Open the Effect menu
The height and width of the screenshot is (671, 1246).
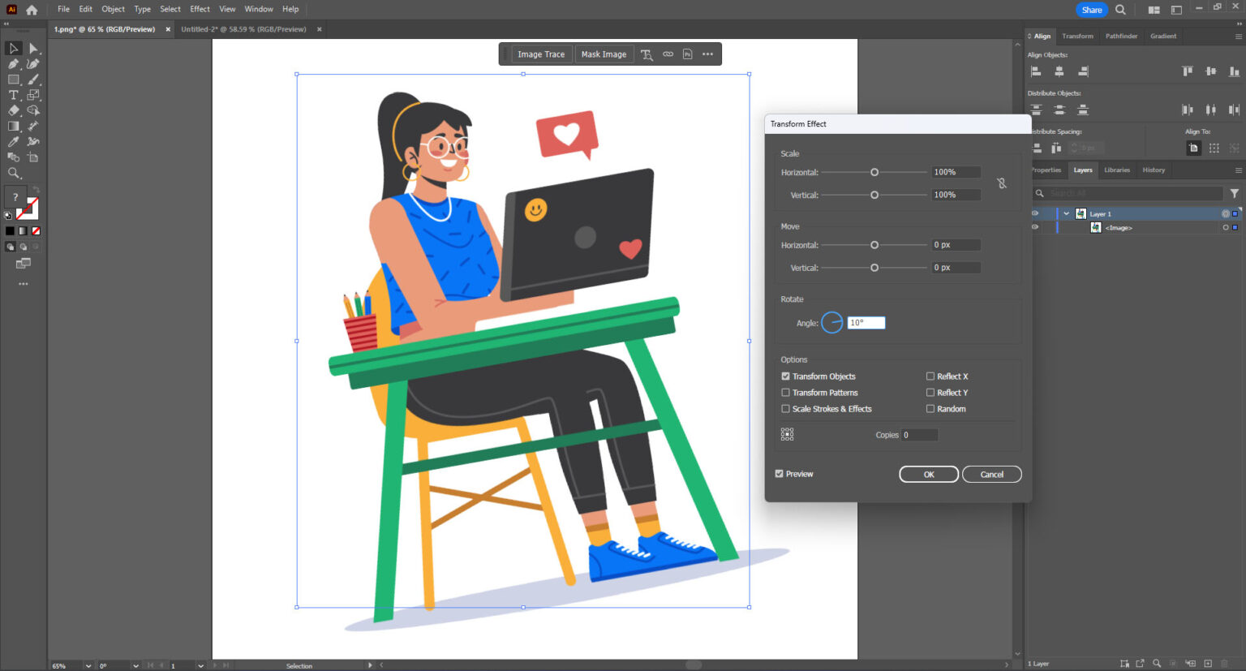point(200,9)
